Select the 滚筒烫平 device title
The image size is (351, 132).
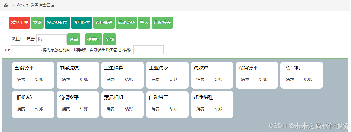coord(248,68)
